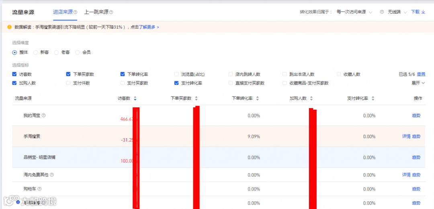Check the 浏览量(占比) metric checkbox

[176, 74]
